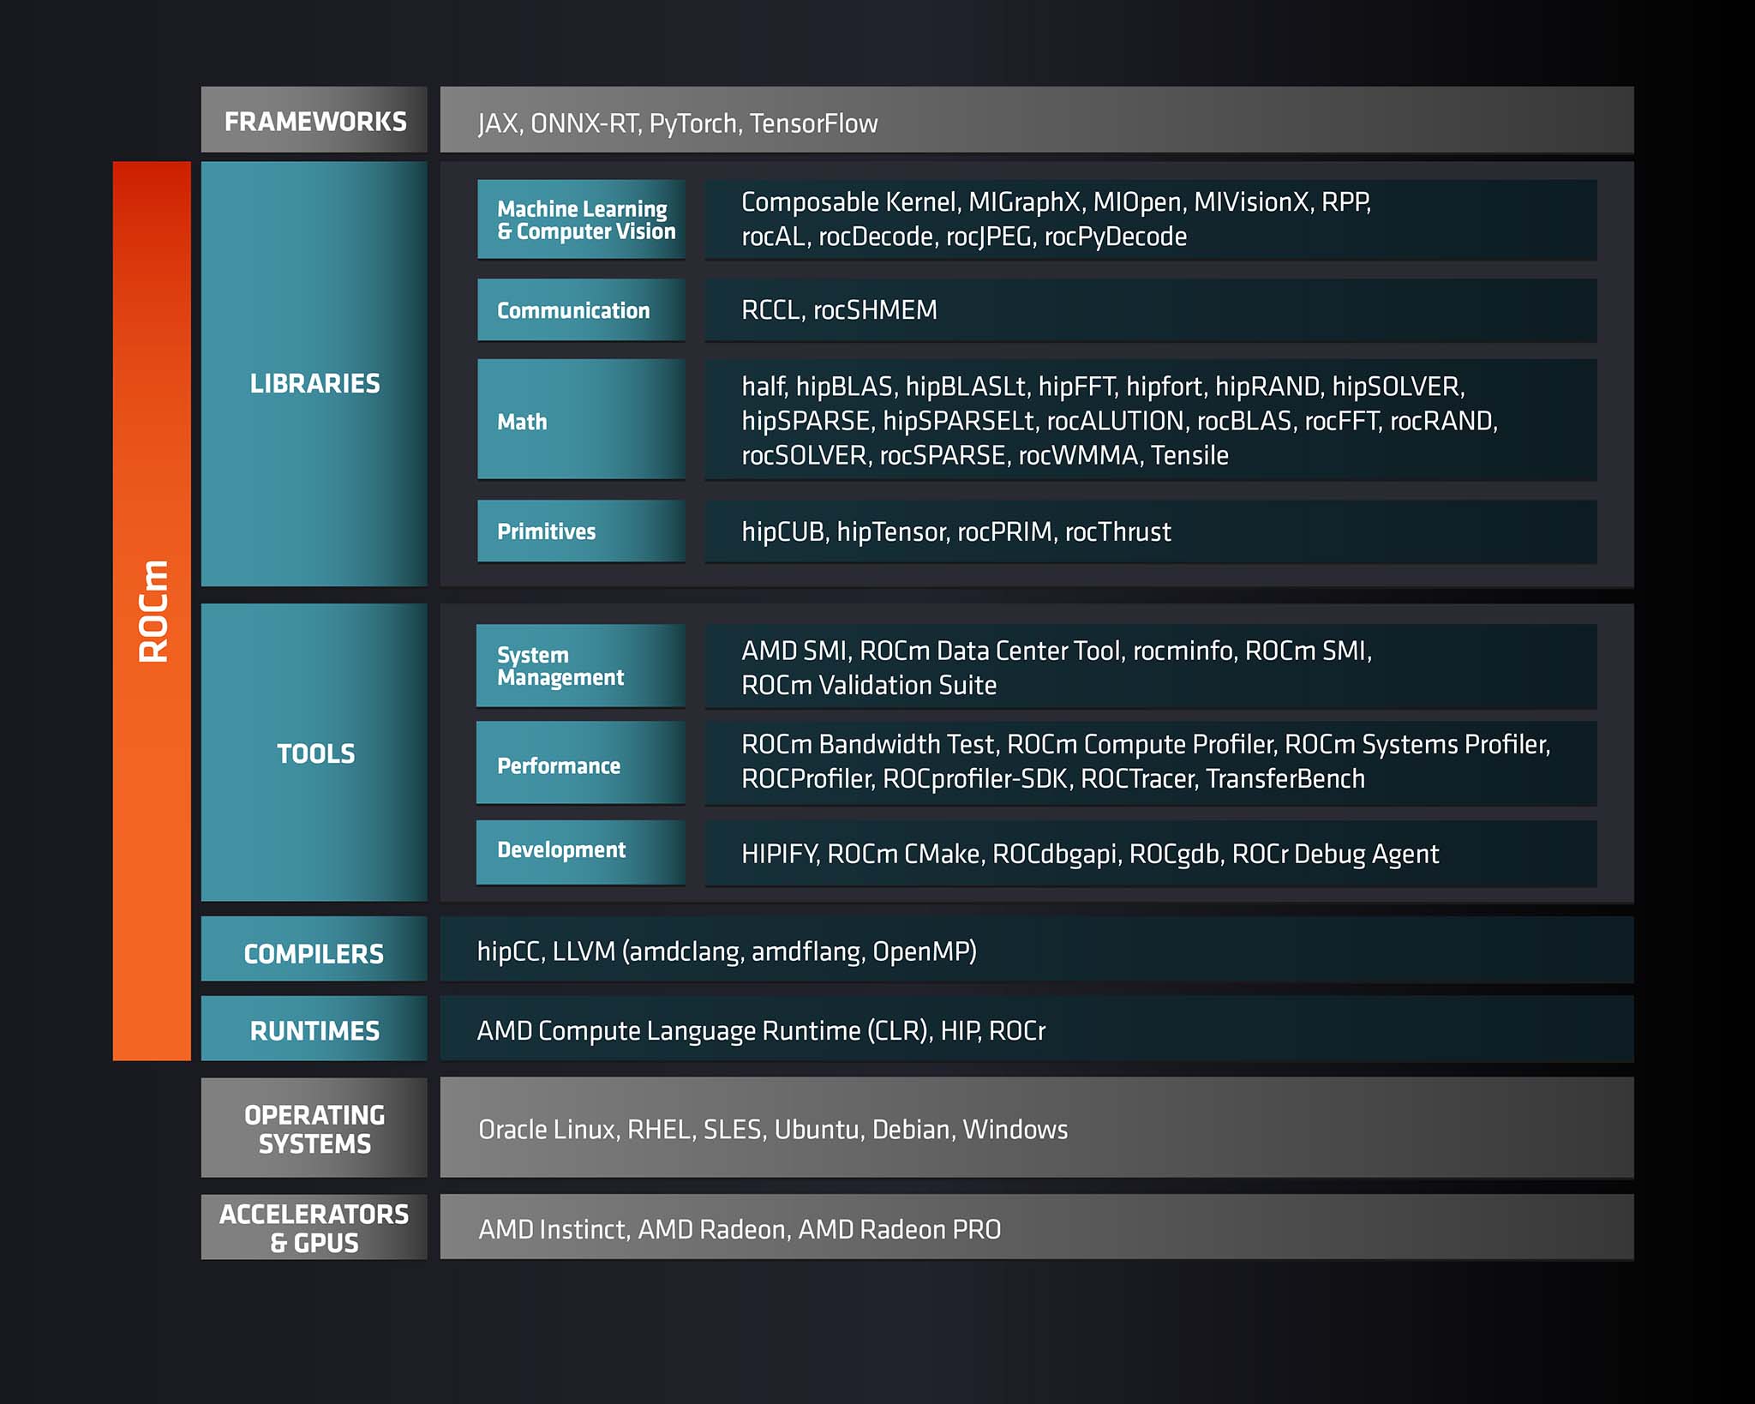1755x1404 pixels.
Task: Click on "Oracle Linux"
Action: pos(547,1130)
